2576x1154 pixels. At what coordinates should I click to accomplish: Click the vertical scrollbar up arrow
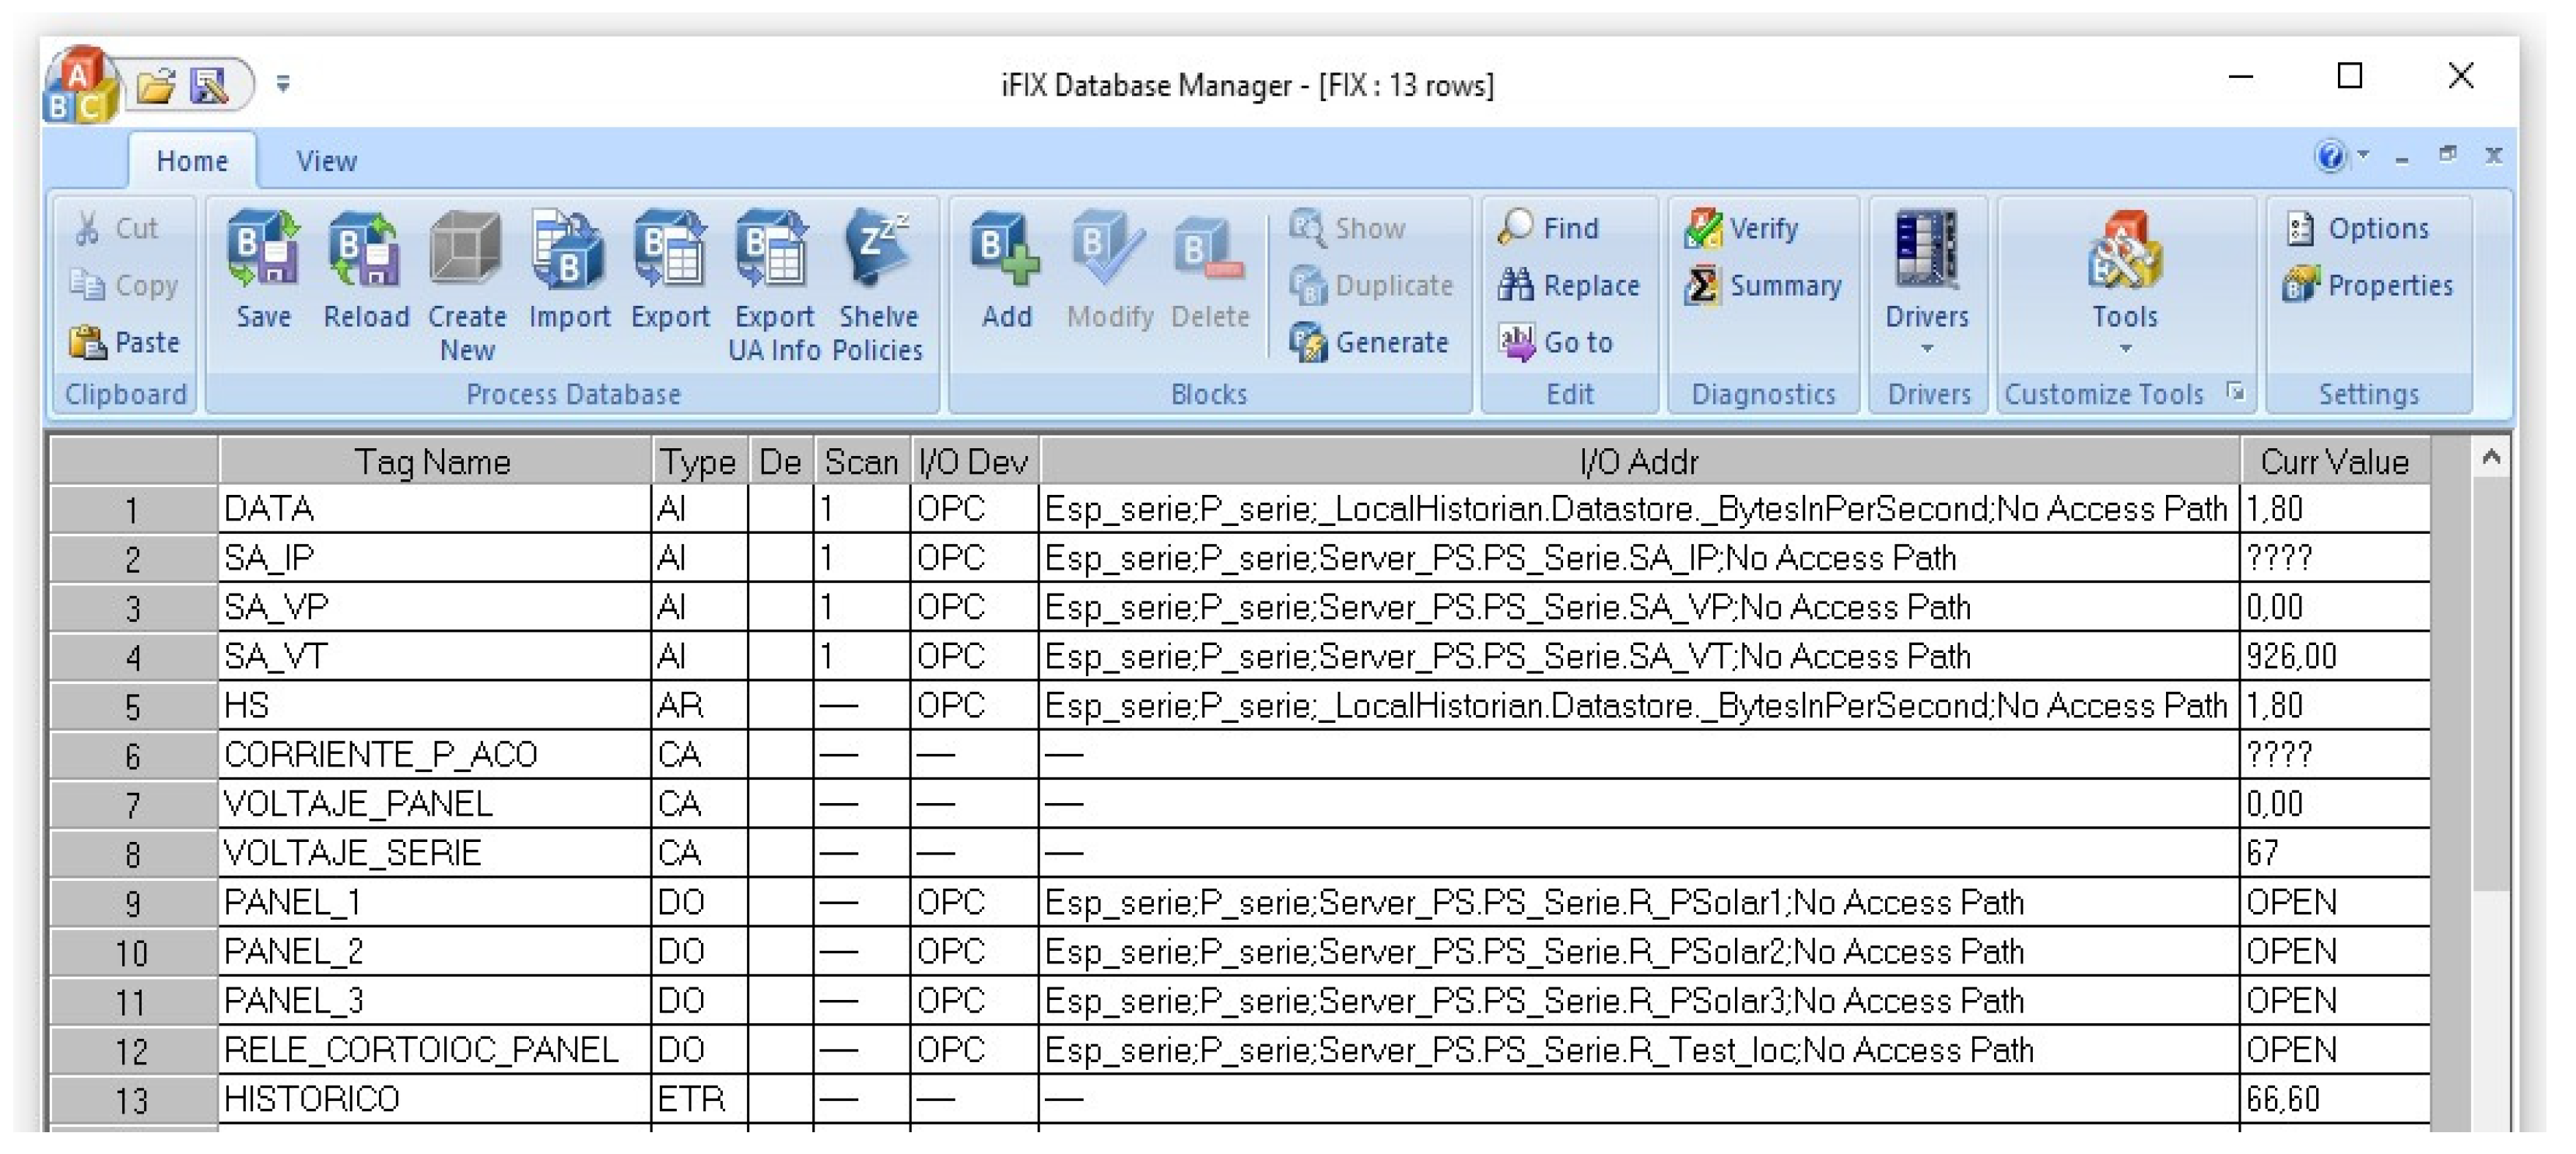[x=2491, y=458]
